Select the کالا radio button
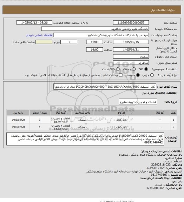Viewport: 184px width, 202px height. (x=146, y=69)
